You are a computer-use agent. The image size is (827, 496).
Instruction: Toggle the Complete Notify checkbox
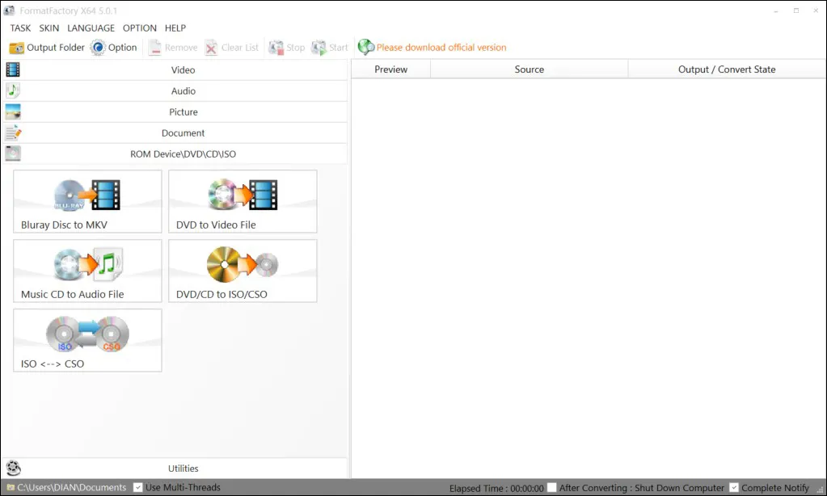733,487
